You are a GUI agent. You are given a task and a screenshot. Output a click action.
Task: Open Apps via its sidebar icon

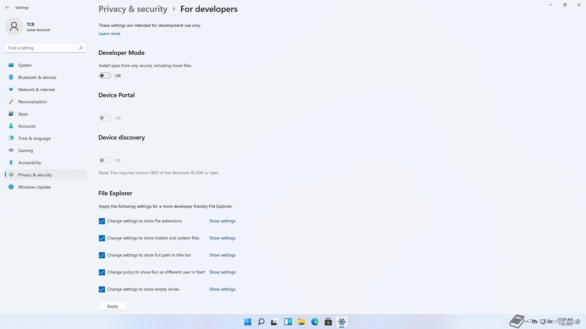11,114
